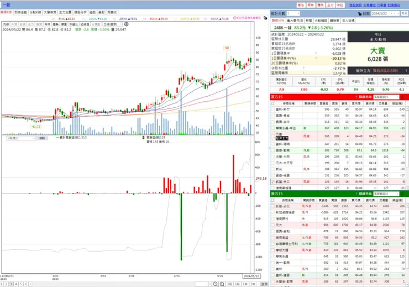Open the 法人目標 tab
Screen dimensions: 409x287
pyautogui.click(x=348, y=20)
